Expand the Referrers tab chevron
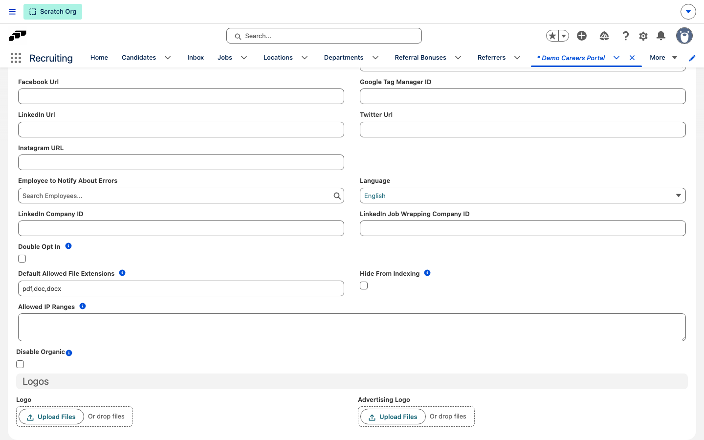 (517, 58)
